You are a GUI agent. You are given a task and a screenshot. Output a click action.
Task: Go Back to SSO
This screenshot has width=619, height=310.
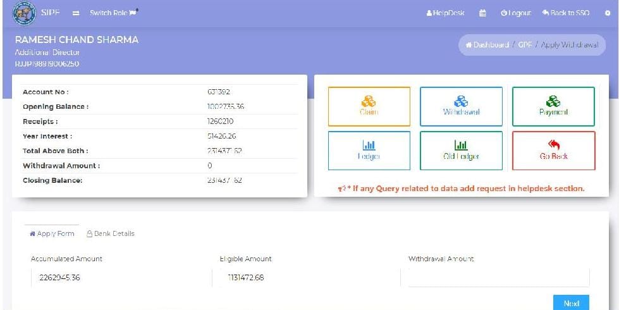point(566,13)
